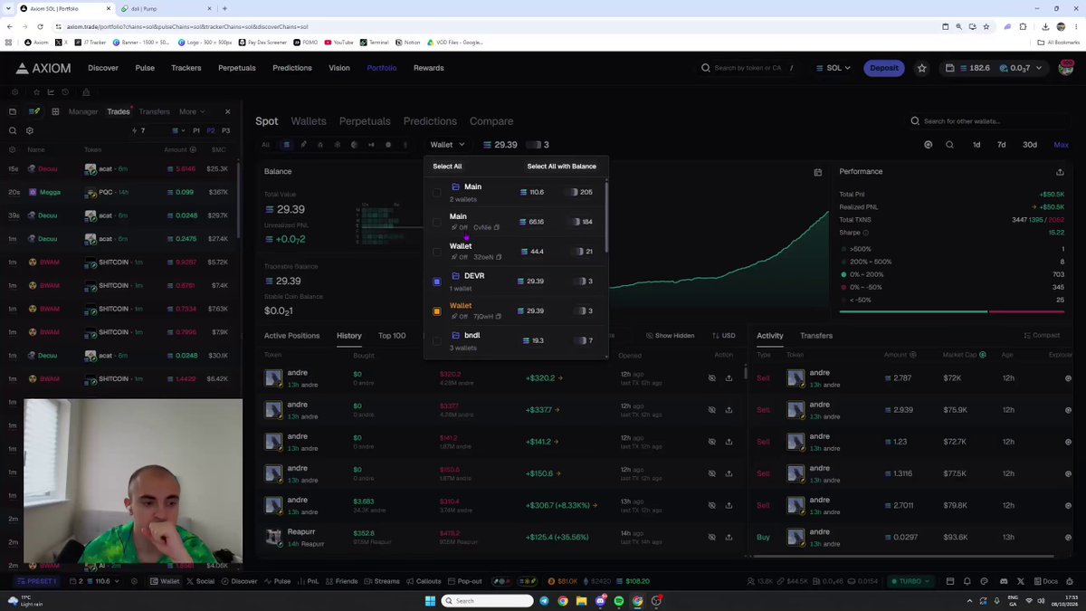The width and height of the screenshot is (1086, 611).
Task: Copy the 7jQwH wallet address
Action: point(499,317)
